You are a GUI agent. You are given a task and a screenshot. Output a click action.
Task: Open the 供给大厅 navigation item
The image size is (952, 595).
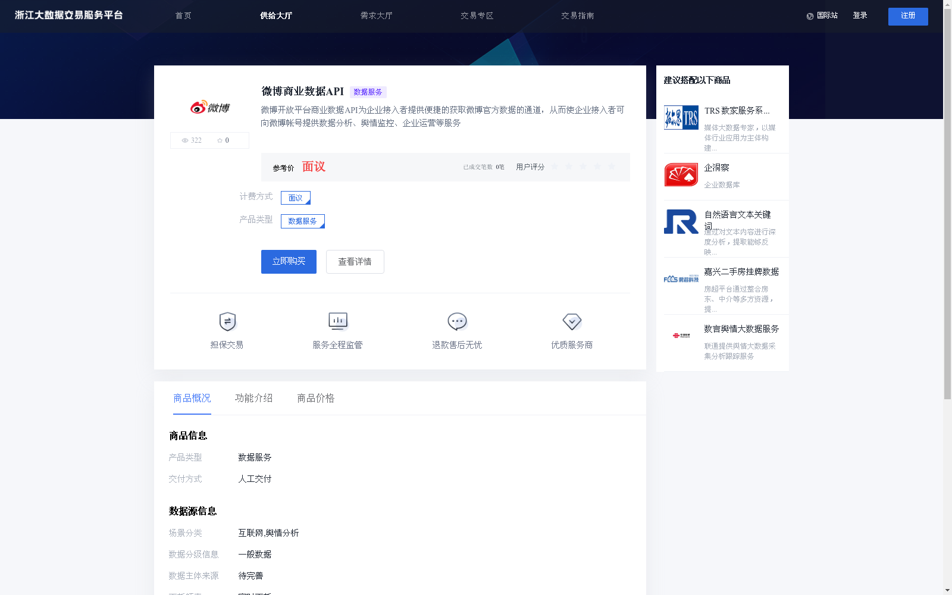(x=276, y=15)
